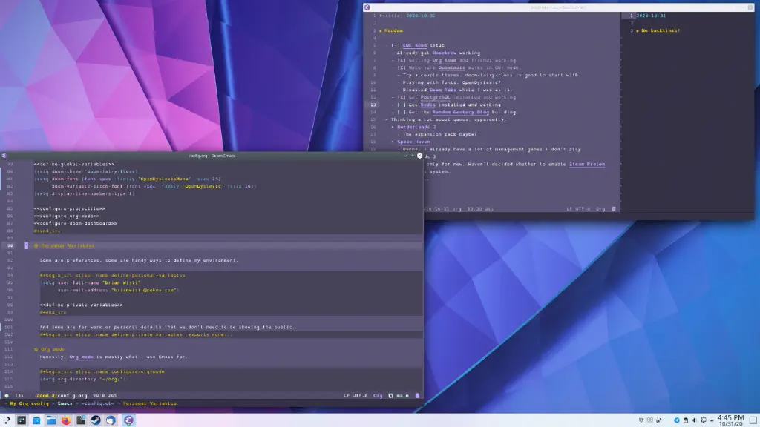
Task: Toggle the checked box for Make sure DoomEmacs works
Action: [x=402, y=67]
